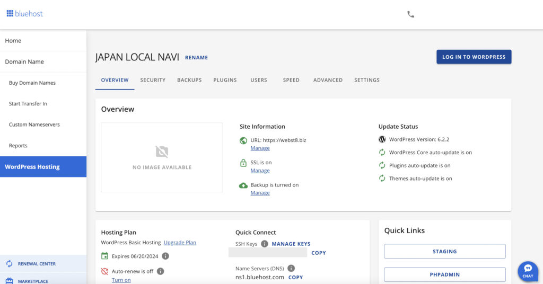The width and height of the screenshot is (543, 284).
Task: Copy the ns1.bluehost.com name server
Action: (x=295, y=277)
